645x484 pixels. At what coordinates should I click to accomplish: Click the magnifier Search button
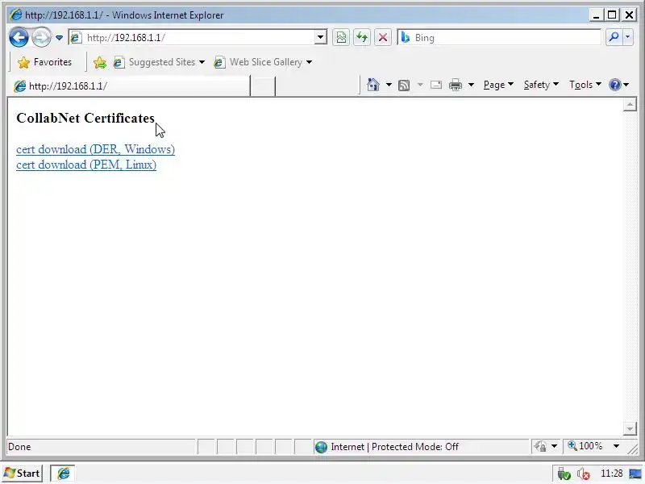(614, 38)
